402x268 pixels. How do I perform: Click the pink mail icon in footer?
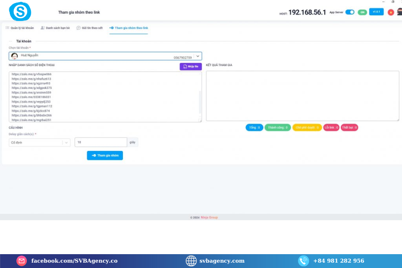[x=21, y=261]
